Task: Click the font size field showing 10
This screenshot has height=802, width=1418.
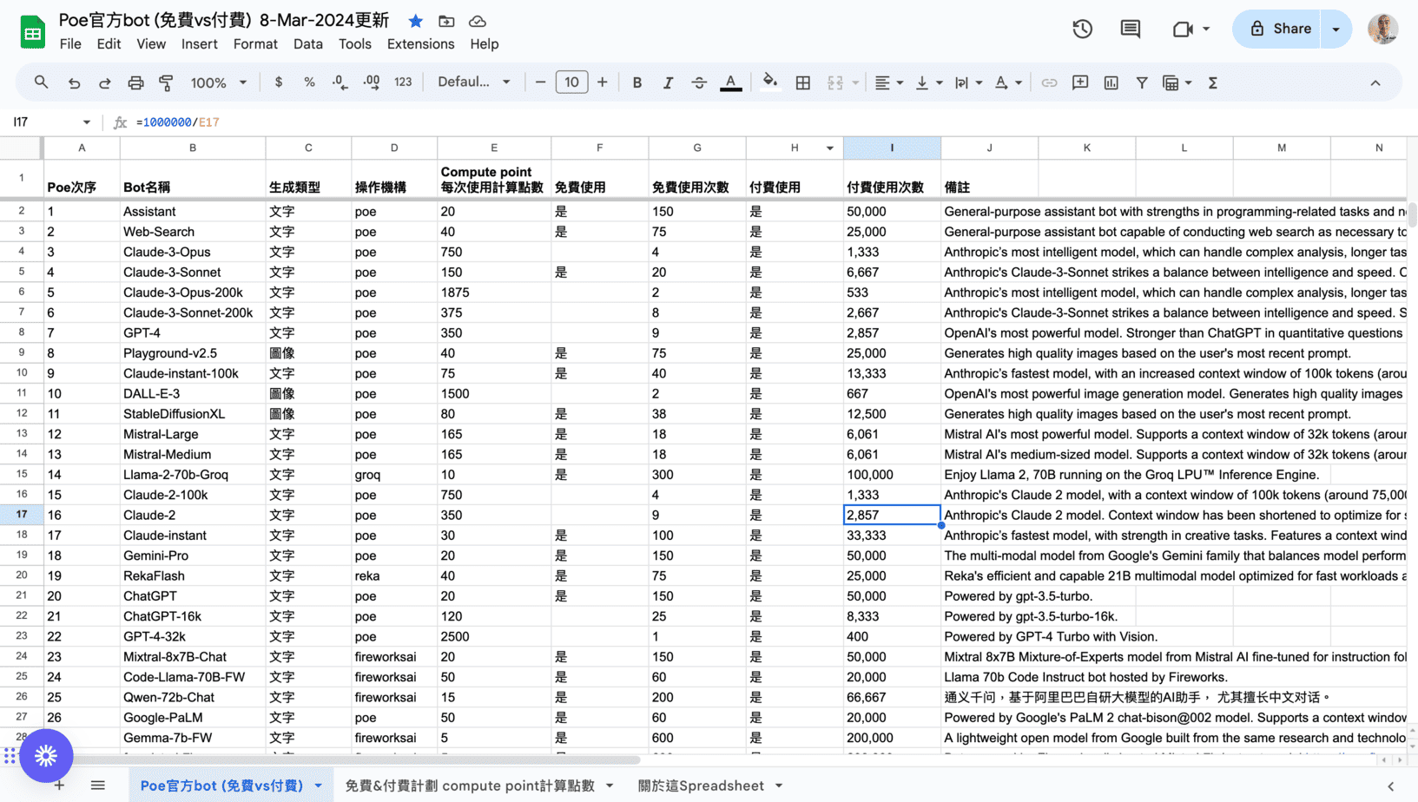Action: click(571, 82)
